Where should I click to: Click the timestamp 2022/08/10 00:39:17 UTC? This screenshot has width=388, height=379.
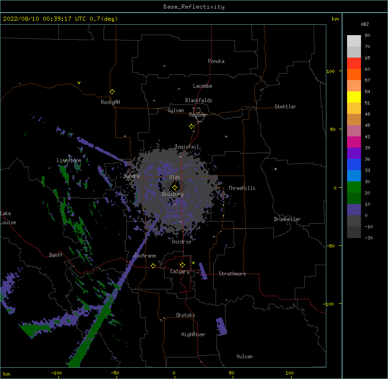point(45,19)
